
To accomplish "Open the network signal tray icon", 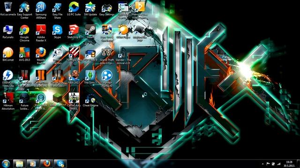I will 279,164.
